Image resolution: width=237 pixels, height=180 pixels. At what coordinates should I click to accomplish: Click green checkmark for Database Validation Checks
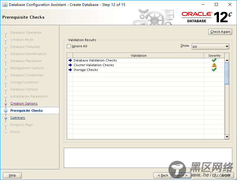[x=214, y=60]
